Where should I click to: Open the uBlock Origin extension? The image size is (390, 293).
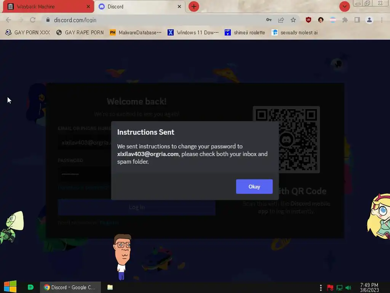coord(308,20)
